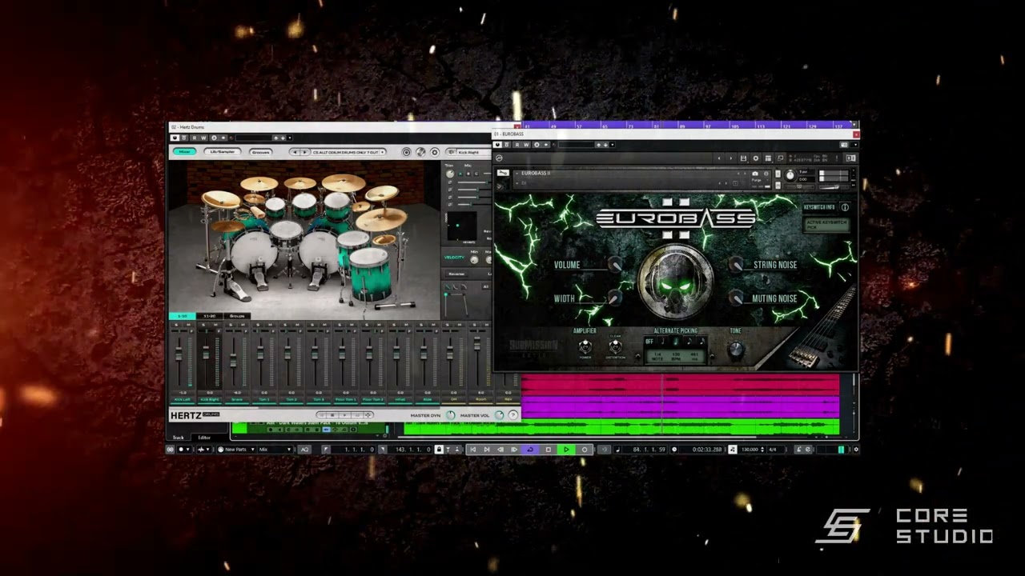Switch to the Grooves tab
Image resolution: width=1025 pixels, height=576 pixels.
pyautogui.click(x=261, y=152)
